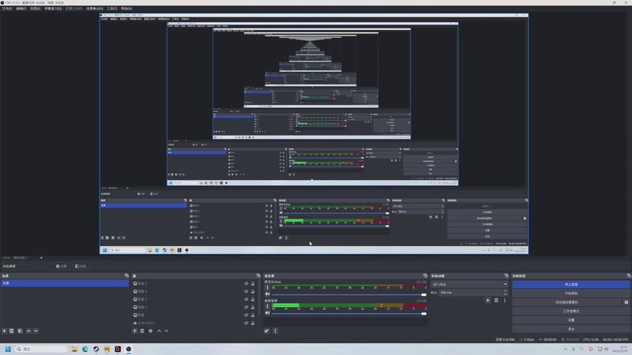This screenshot has height=355, width=632.
Task: Undock the Controls panel with its float icon
Action: coord(629,275)
